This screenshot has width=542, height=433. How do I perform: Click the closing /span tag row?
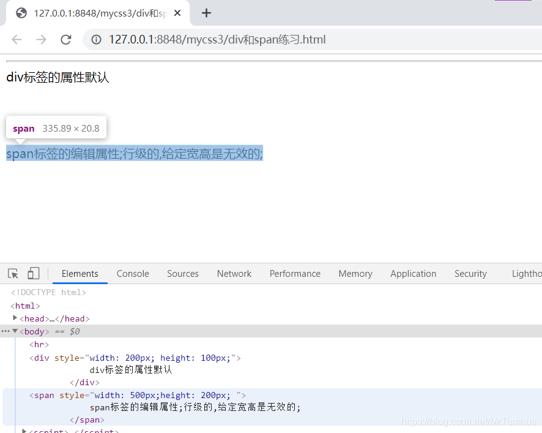87,420
